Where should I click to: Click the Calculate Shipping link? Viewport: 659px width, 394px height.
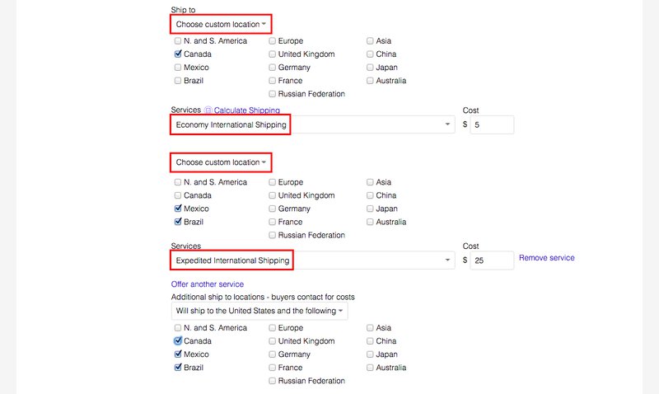pyautogui.click(x=246, y=110)
